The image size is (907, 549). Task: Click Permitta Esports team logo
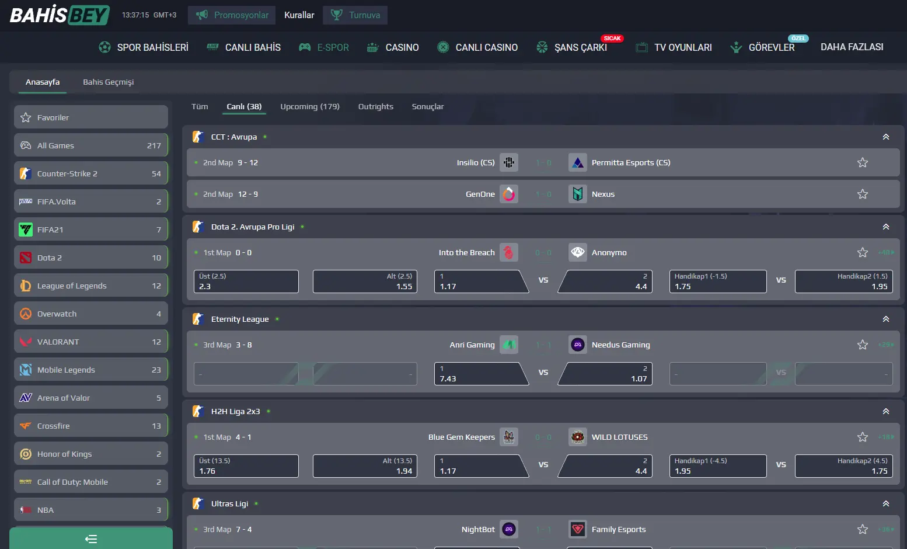click(578, 162)
